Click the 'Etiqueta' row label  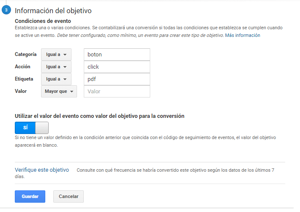[x=24, y=79]
